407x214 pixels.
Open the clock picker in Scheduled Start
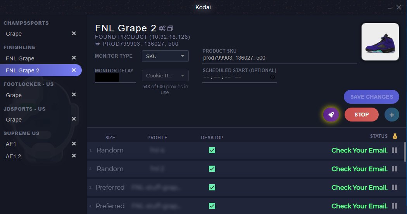click(272, 77)
